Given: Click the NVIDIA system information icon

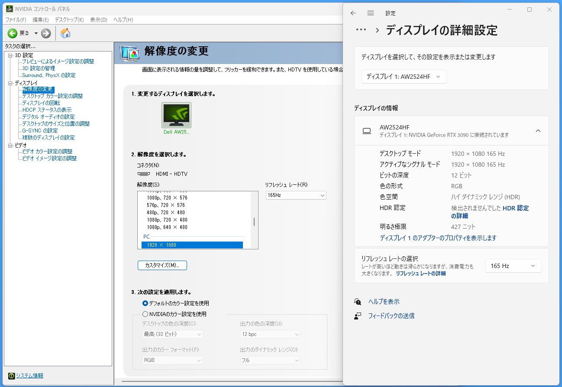Looking at the screenshot, I should [12, 376].
